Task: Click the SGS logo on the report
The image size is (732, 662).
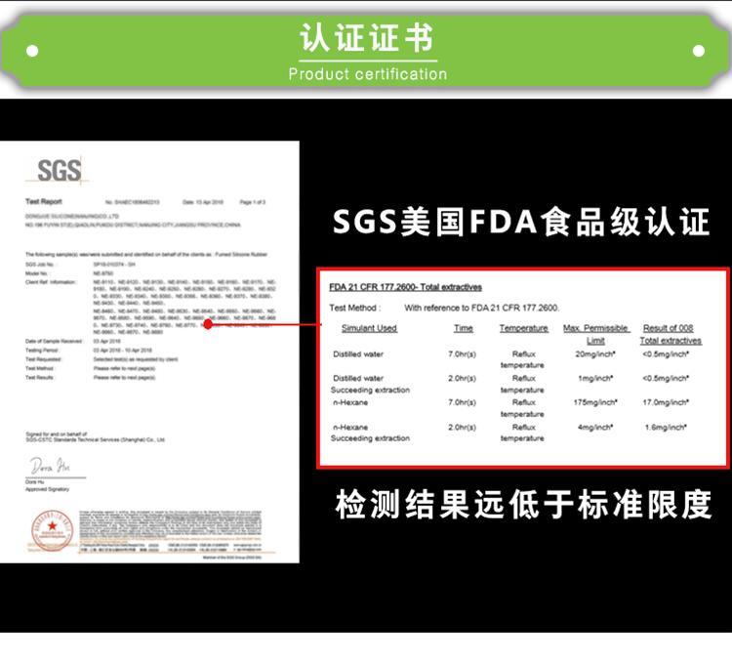Action: [x=60, y=170]
